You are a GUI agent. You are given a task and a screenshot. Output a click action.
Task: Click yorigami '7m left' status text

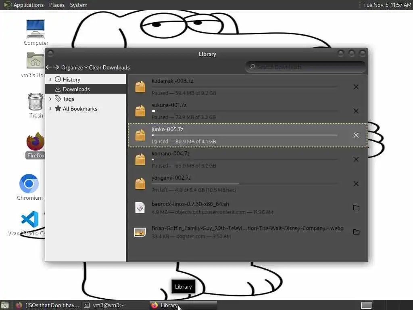[194, 190]
